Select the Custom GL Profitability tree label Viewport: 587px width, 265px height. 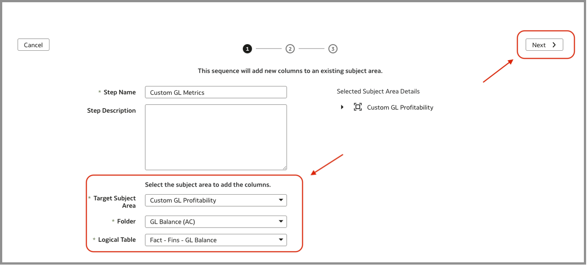(400, 107)
